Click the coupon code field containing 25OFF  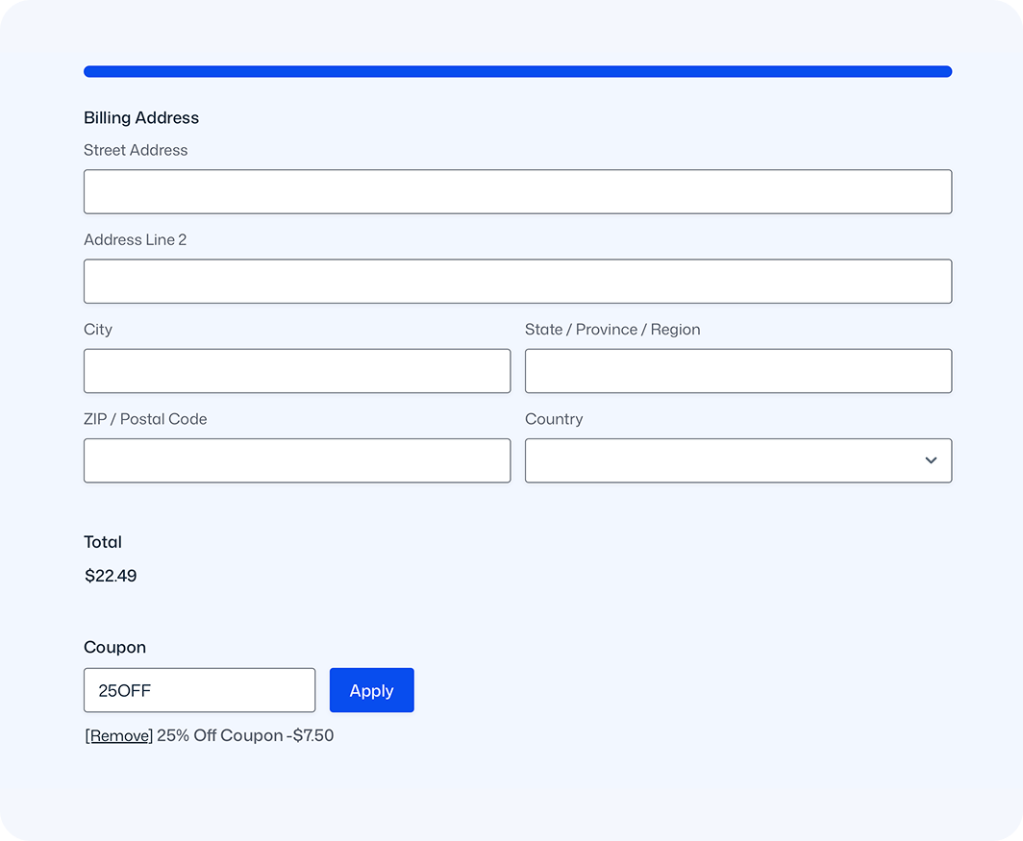click(199, 690)
